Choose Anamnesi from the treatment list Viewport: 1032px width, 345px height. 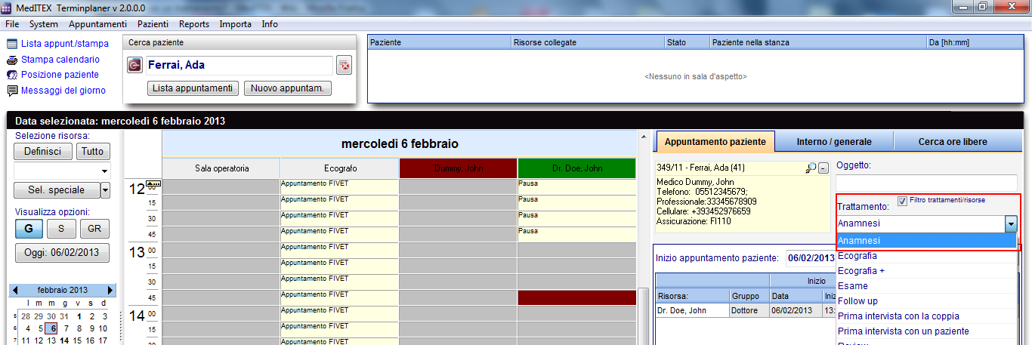point(926,240)
